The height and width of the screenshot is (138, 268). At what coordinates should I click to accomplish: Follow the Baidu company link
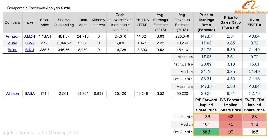click(12, 50)
